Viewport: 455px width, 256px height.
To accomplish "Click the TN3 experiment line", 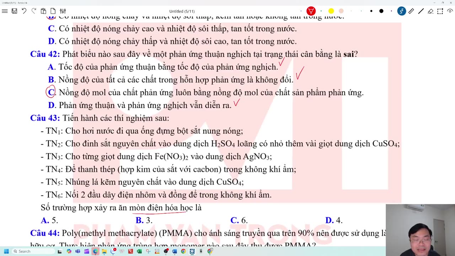I will (156, 156).
